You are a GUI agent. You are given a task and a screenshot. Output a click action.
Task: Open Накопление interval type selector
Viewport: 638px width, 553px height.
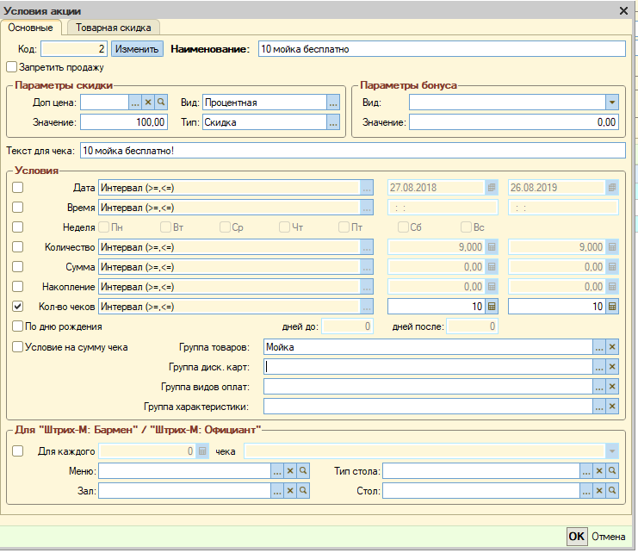(367, 287)
